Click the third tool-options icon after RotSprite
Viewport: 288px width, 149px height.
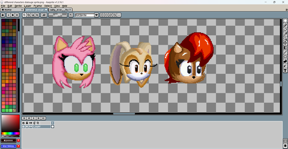click(x=111, y=15)
